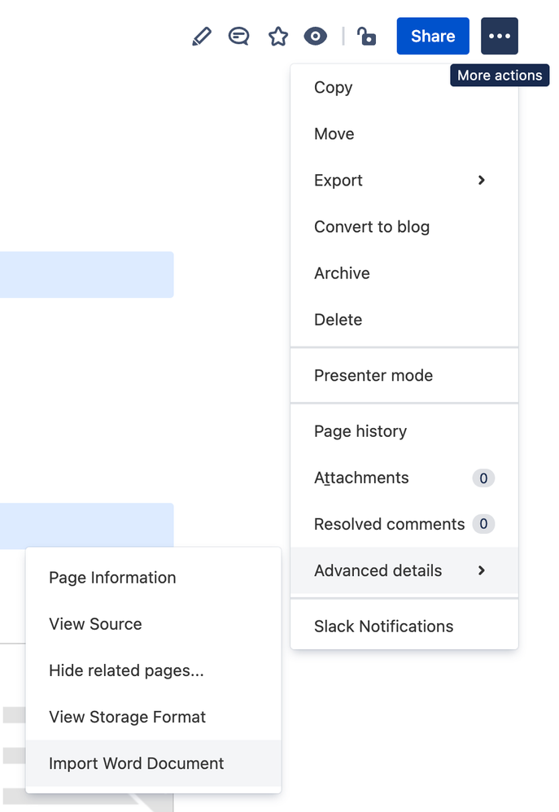The width and height of the screenshot is (559, 812).
Task: Open the More actions ellipsis menu
Action: 499,36
